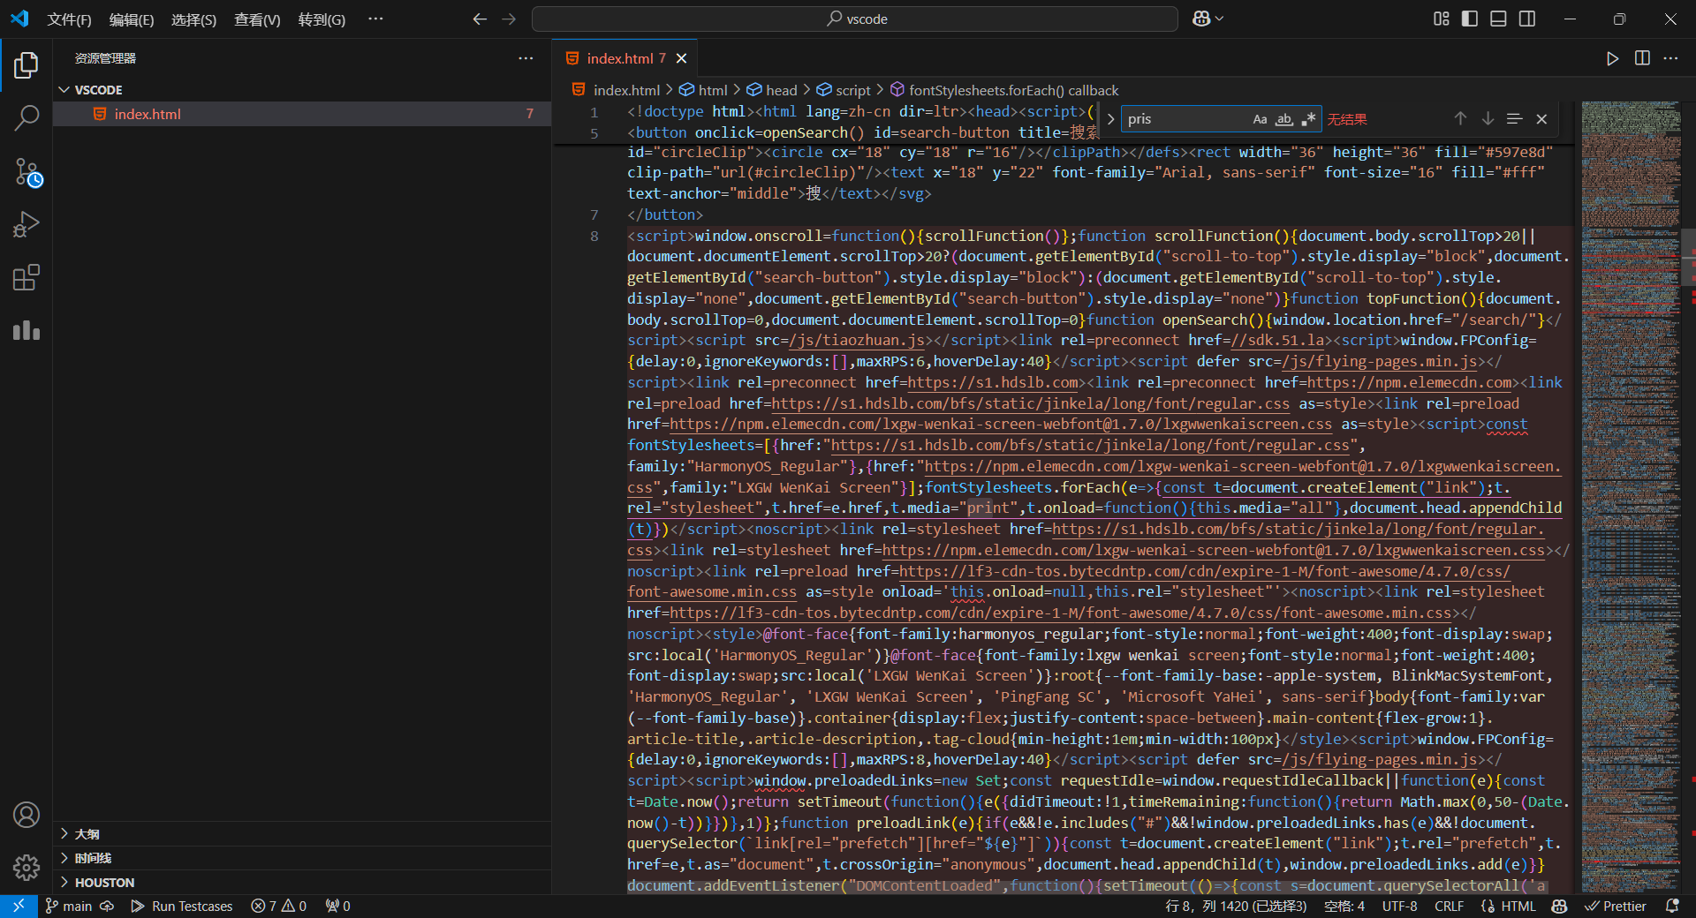Open the Explorer view in the activity bar
Viewport: 1696px width, 918px height.
pos(26,64)
